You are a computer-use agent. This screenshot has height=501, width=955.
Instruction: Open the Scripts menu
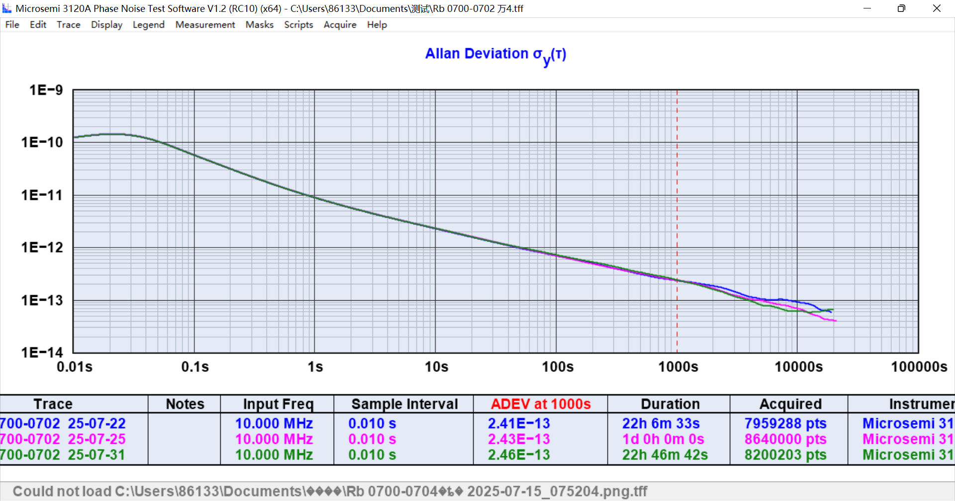click(298, 25)
